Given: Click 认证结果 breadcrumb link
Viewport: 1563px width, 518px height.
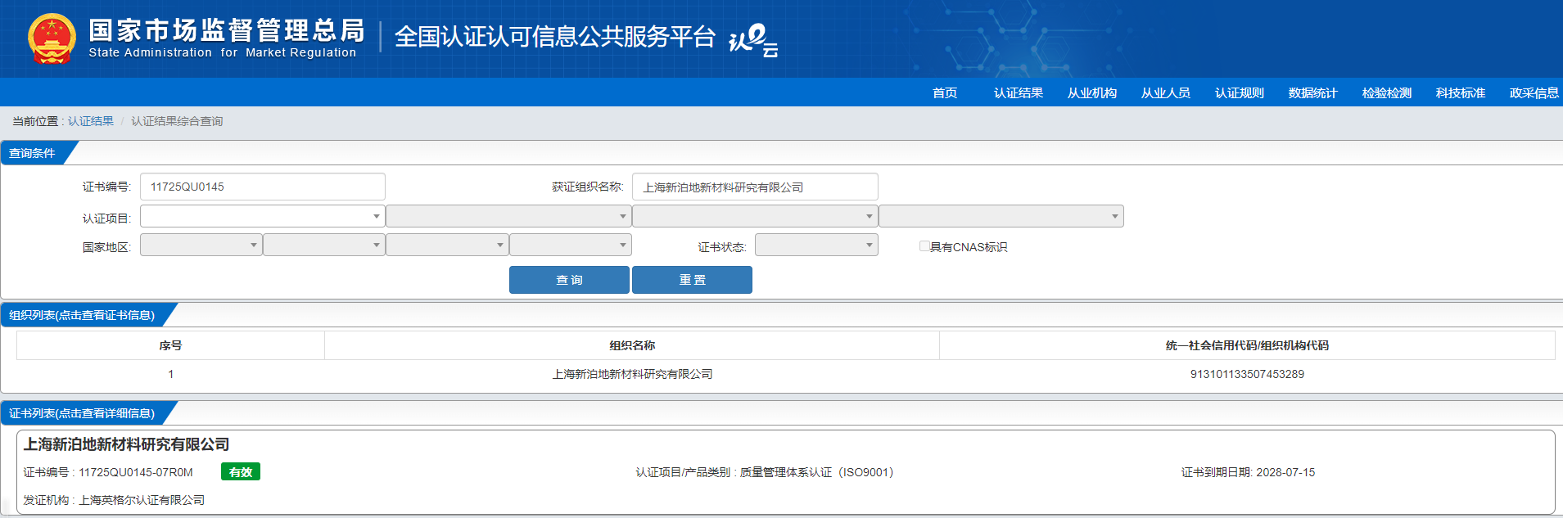Looking at the screenshot, I should point(91,121).
